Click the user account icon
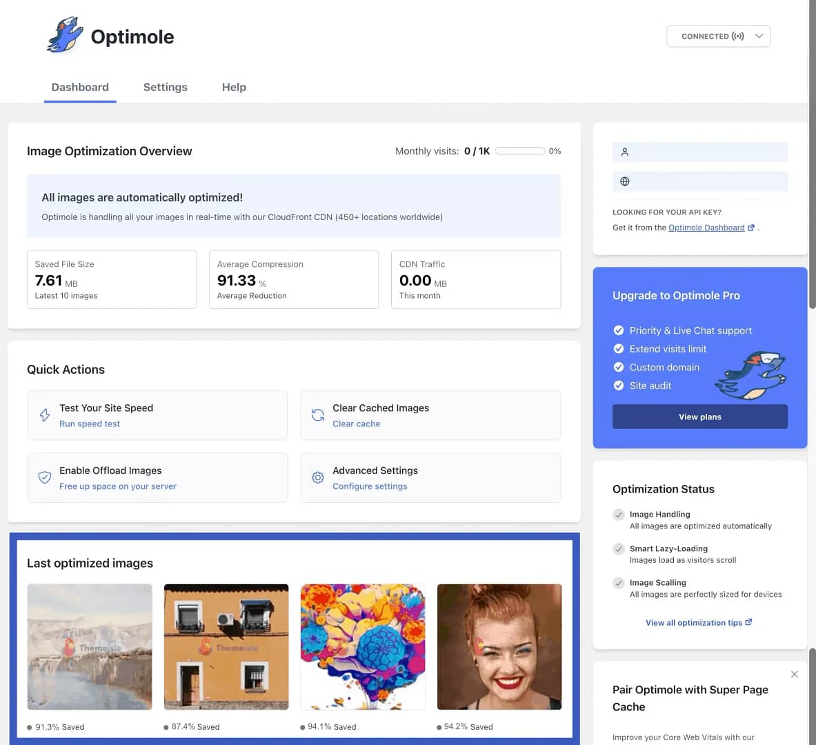 pos(624,152)
